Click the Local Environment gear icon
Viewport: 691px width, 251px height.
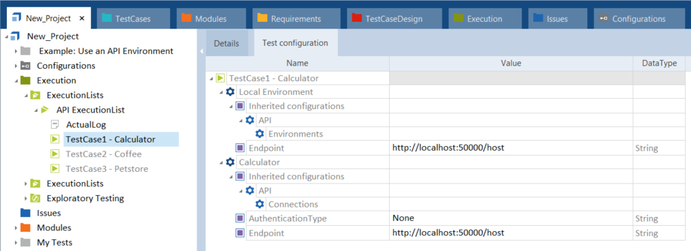(x=230, y=92)
